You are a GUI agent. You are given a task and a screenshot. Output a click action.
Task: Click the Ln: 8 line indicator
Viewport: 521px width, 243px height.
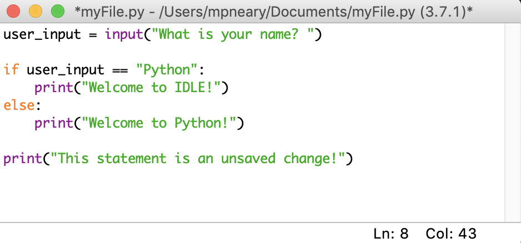click(392, 234)
